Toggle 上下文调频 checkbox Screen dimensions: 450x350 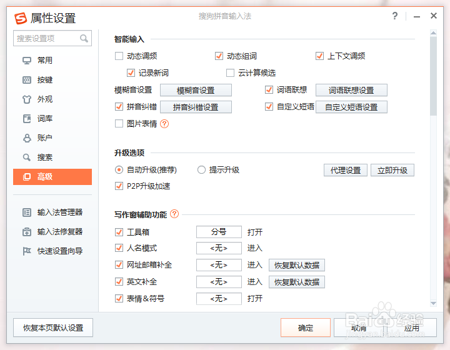click(320, 56)
